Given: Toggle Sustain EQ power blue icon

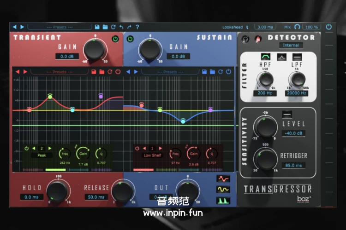Looking at the screenshot, I should coord(229,72).
